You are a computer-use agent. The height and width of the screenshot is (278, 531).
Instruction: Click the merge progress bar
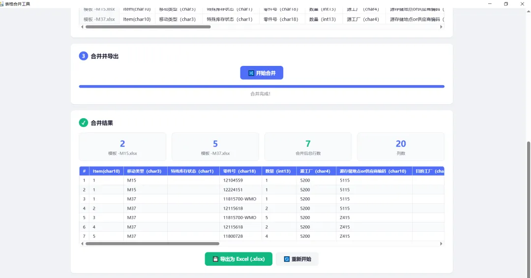click(x=262, y=87)
